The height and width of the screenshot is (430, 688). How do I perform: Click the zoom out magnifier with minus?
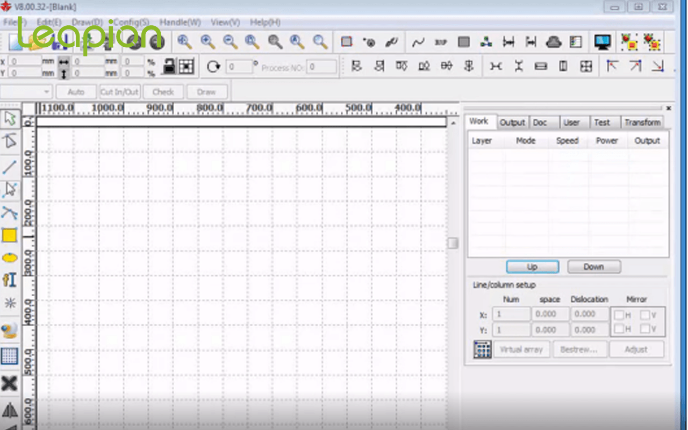(x=231, y=42)
